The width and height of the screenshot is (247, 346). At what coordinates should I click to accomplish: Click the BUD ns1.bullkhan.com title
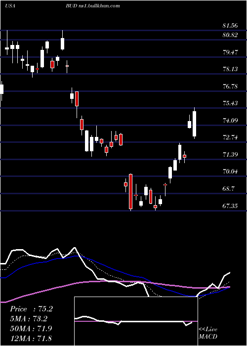tap(93, 6)
